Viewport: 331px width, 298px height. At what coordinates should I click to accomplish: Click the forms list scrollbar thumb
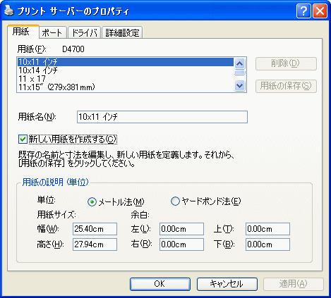click(x=240, y=73)
